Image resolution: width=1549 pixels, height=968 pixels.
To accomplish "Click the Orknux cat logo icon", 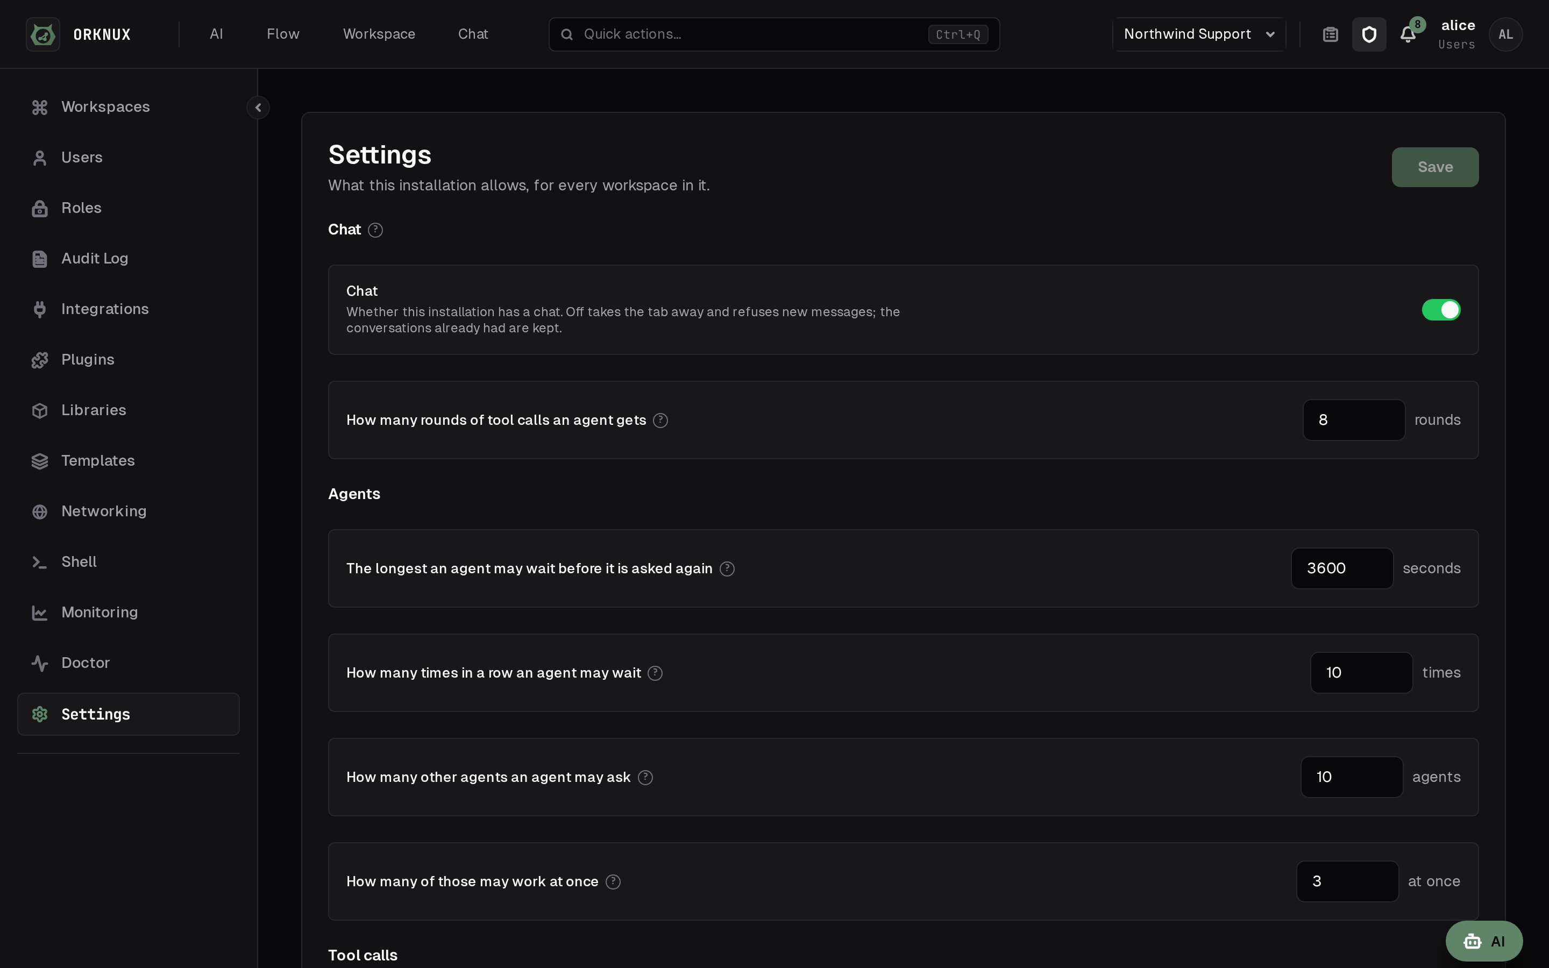I will pos(43,34).
